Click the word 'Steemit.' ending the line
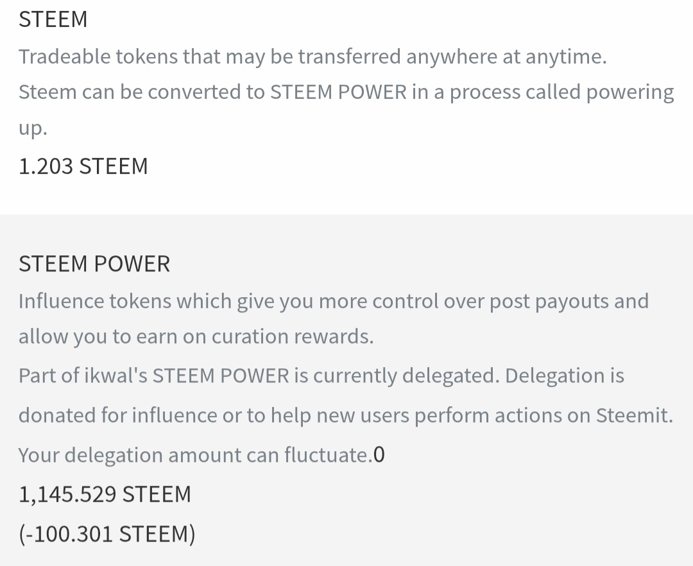This screenshot has height=566, width=693. click(634, 415)
